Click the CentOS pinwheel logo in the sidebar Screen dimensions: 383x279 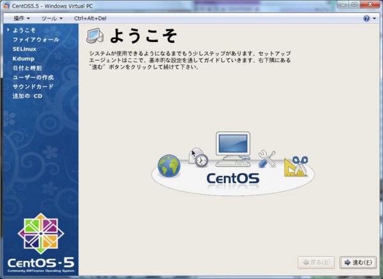41,234
